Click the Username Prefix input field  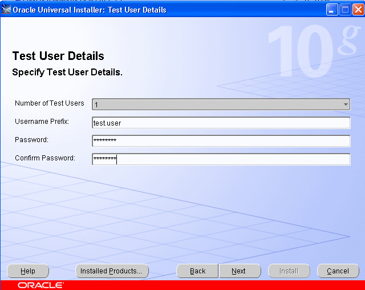(221, 123)
